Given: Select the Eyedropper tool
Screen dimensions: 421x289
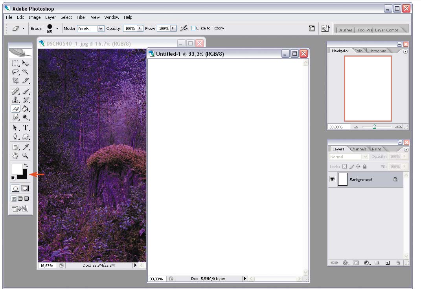Looking at the screenshot, I should (x=26, y=147).
